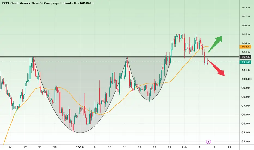Screen dimensions: 254x150
Task: Click the 106.0 price axis label
Action: tap(246, 25)
